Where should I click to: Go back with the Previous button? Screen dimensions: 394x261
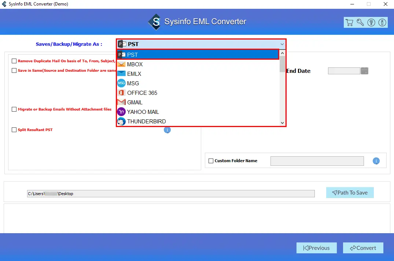(316, 248)
